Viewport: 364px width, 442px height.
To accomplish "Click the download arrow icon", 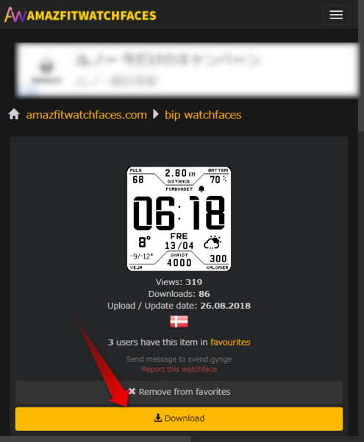I will click(x=158, y=418).
